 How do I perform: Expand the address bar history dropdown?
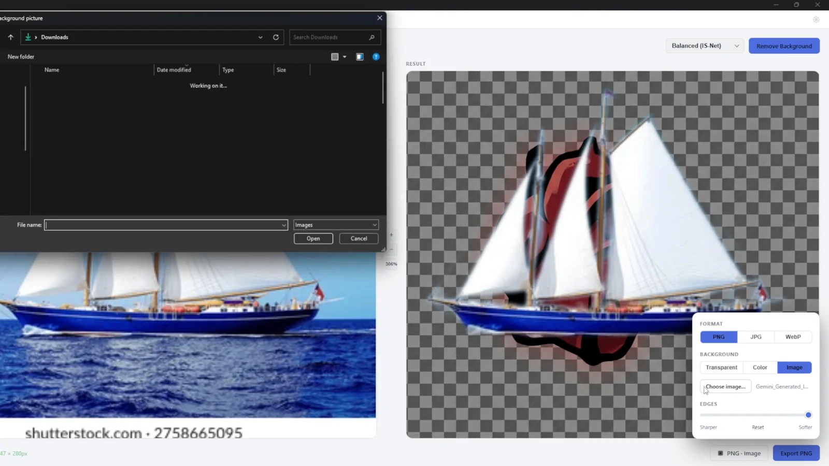coord(260,37)
